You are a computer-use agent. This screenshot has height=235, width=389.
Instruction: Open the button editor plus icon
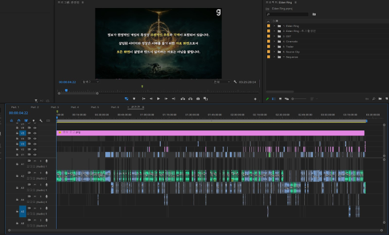[x=255, y=99]
